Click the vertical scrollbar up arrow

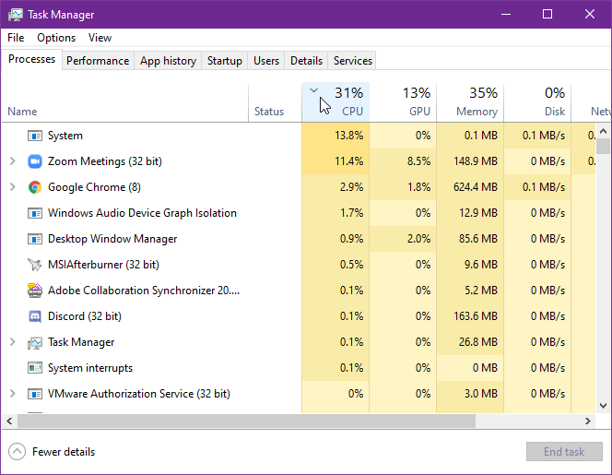[603, 131]
